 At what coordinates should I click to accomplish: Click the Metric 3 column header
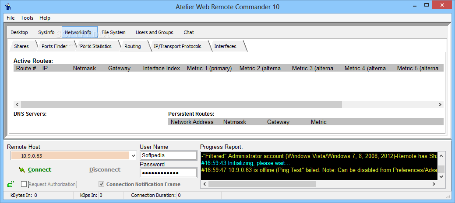pyautogui.click(x=316, y=68)
